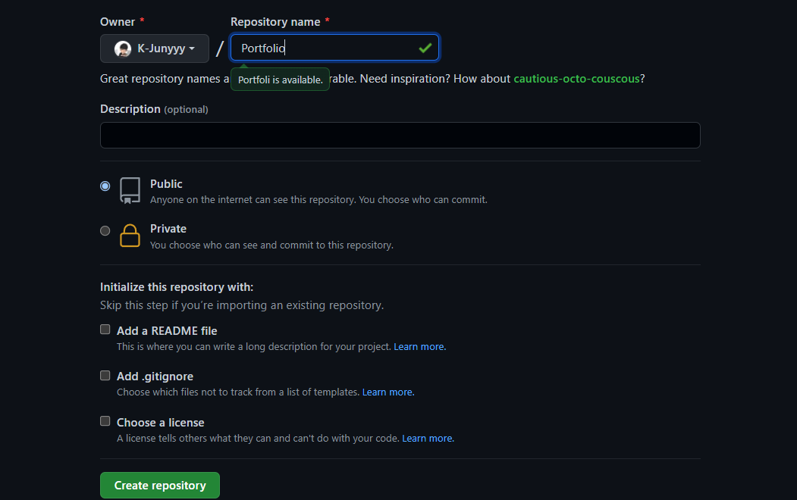Open Learn more link for license
The image size is (797, 500).
click(x=428, y=439)
